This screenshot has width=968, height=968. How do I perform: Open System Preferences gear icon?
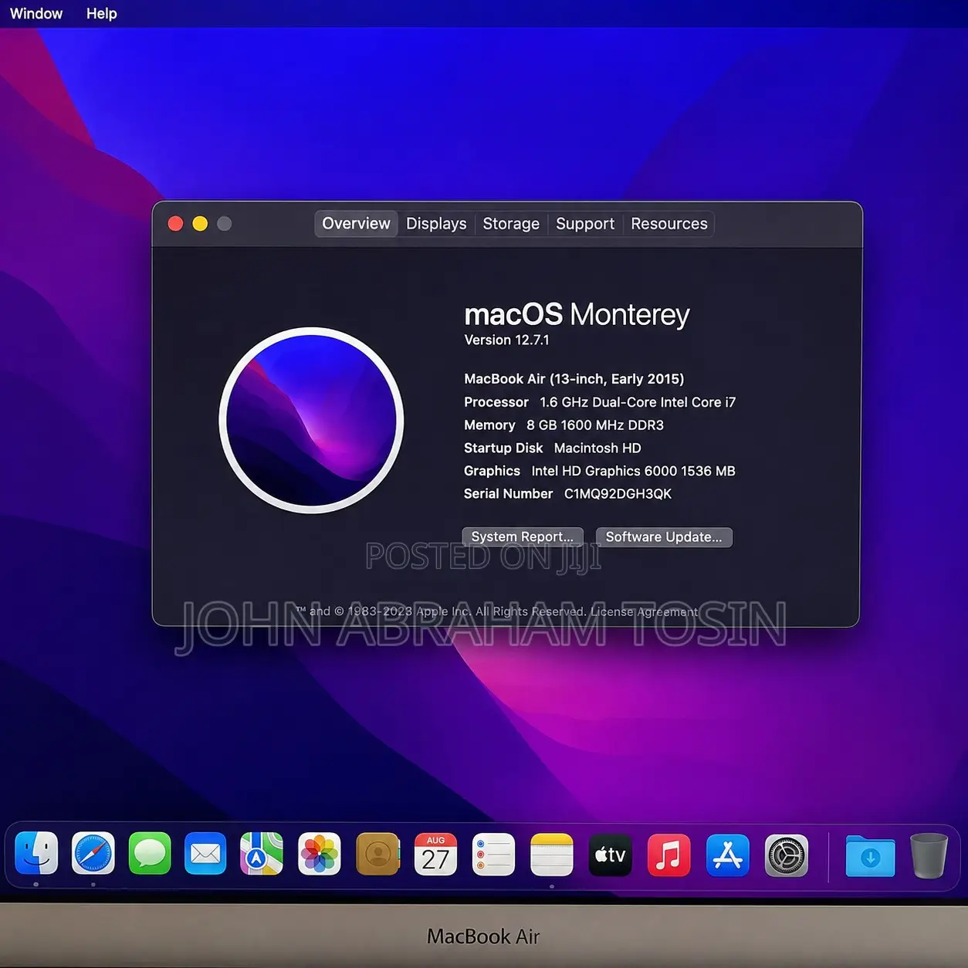787,855
